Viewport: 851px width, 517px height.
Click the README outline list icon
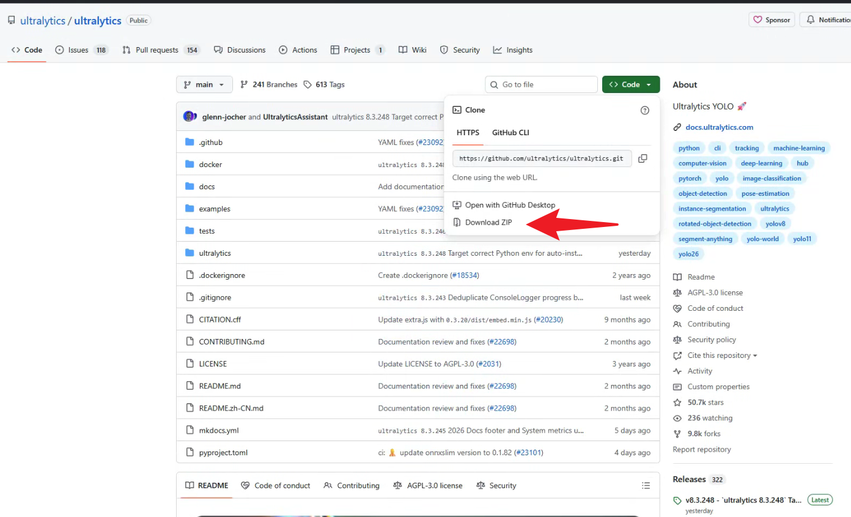[646, 486]
